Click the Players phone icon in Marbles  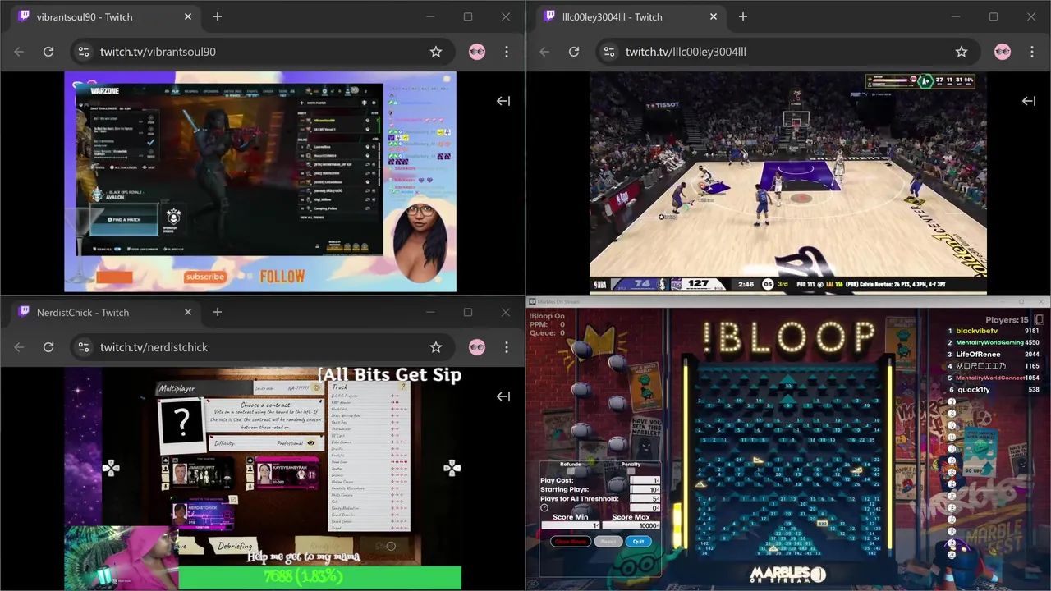coord(1039,319)
